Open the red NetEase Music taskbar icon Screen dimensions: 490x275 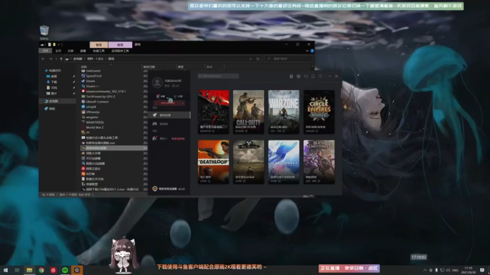click(x=53, y=270)
